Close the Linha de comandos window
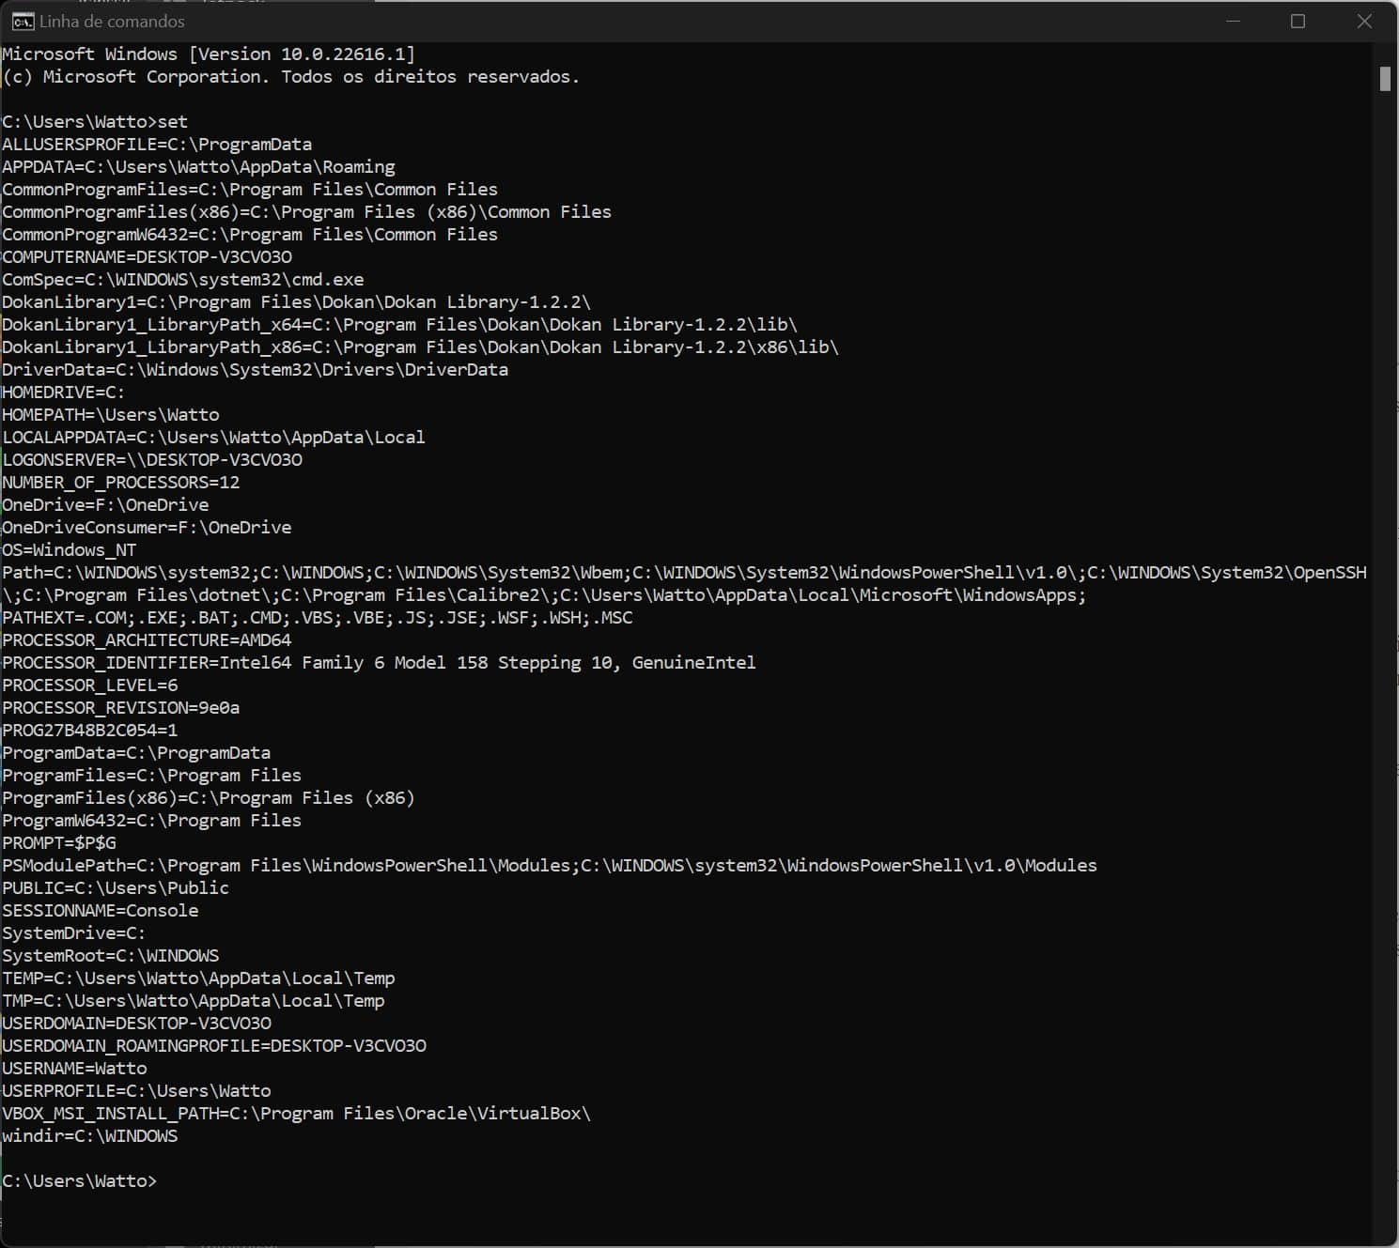The height and width of the screenshot is (1248, 1399). click(1364, 21)
